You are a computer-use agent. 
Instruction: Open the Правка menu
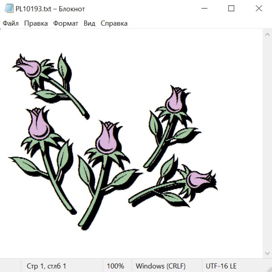click(36, 24)
